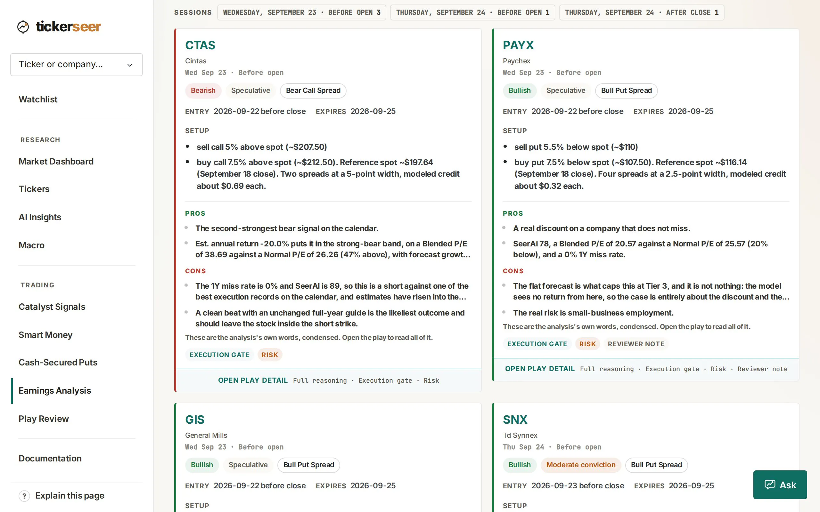Open the SNX ticker heading

515,420
